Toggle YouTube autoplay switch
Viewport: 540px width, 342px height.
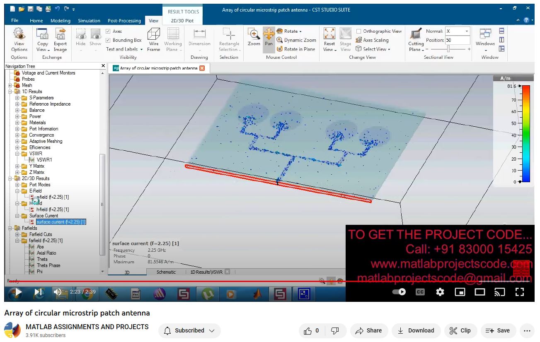(x=399, y=292)
